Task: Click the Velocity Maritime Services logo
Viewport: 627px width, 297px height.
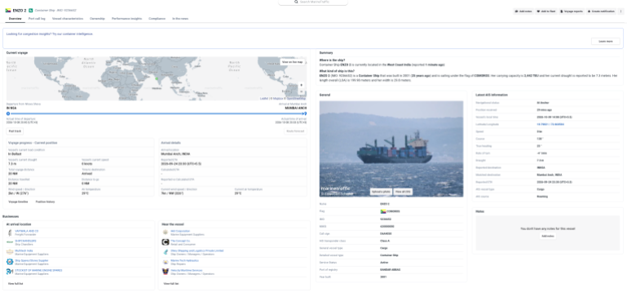Action: pyautogui.click(x=166, y=272)
